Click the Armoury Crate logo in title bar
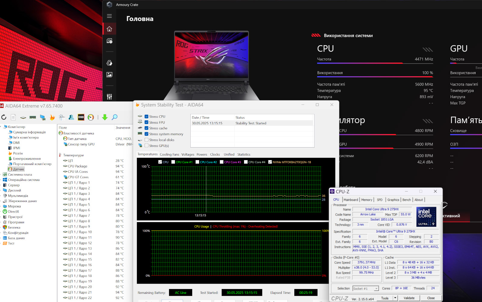The width and height of the screenshot is (482, 302). (109, 5)
